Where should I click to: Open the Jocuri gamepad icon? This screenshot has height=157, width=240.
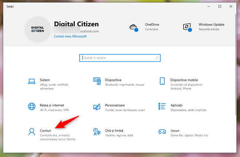point(162,133)
